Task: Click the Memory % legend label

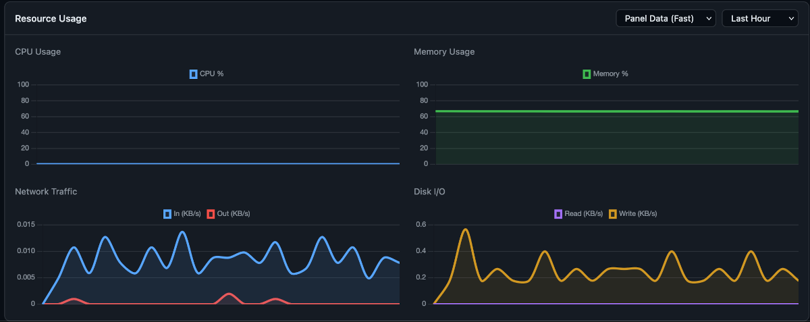Action: point(611,74)
